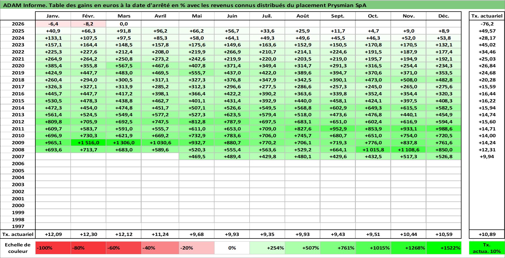Screen dimensions: 505x258
Task: Click the +1 516,0 cell in 2009
Action: point(88,143)
